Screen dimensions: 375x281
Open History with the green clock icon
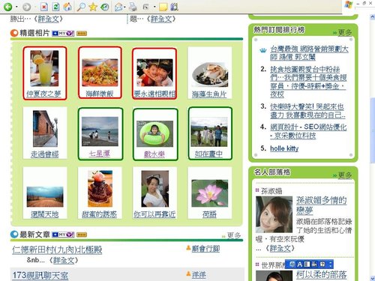(x=104, y=7)
